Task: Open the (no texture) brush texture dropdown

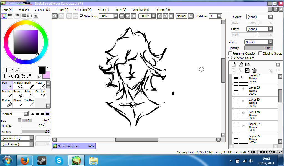Action: click(x=32, y=144)
